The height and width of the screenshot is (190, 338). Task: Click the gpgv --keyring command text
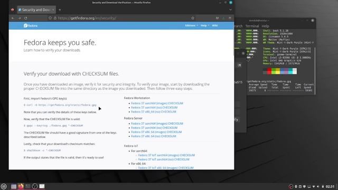pos(53,126)
